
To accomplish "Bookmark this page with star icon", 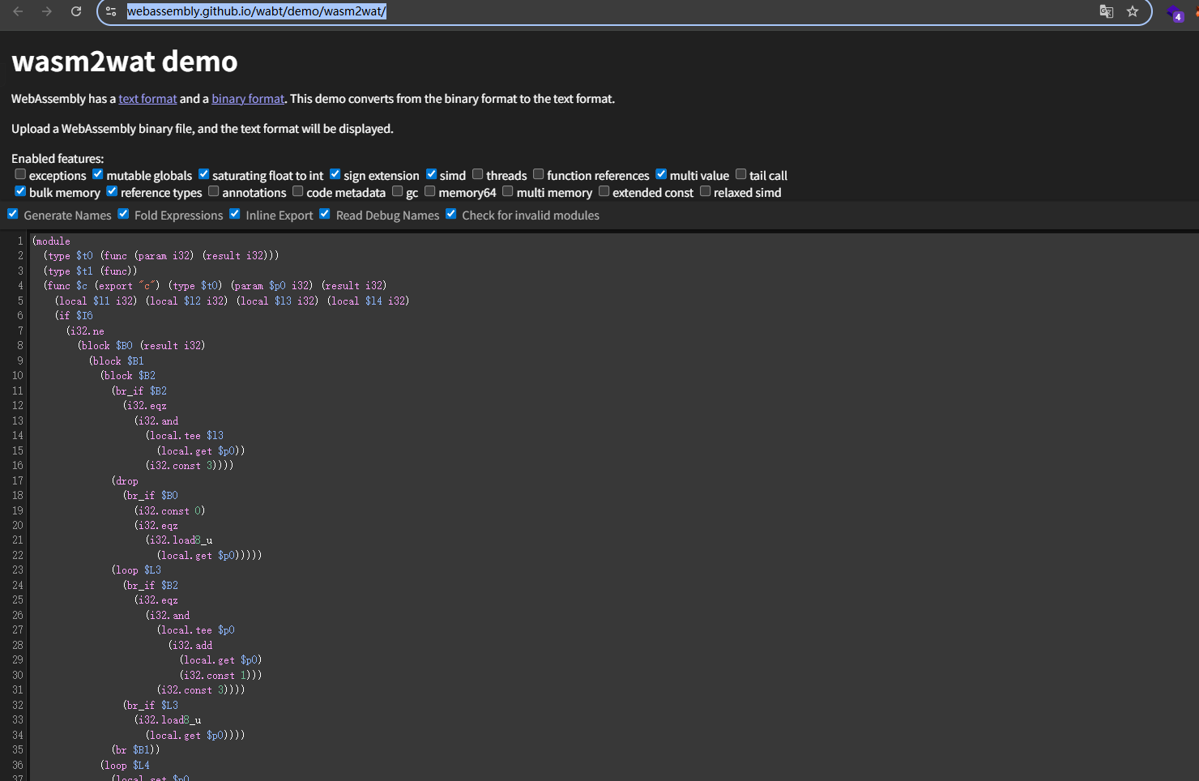I will pyautogui.click(x=1133, y=11).
